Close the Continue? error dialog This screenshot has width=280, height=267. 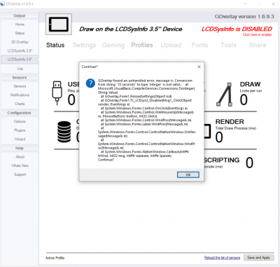(x=199, y=67)
